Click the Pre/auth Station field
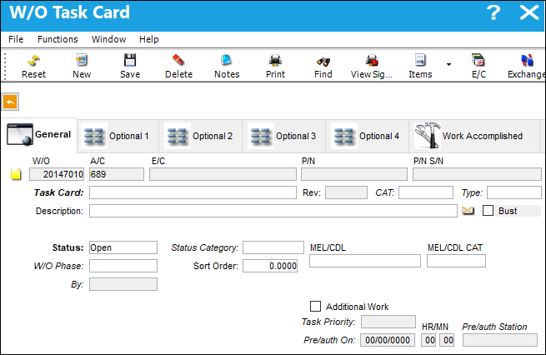 (500, 340)
